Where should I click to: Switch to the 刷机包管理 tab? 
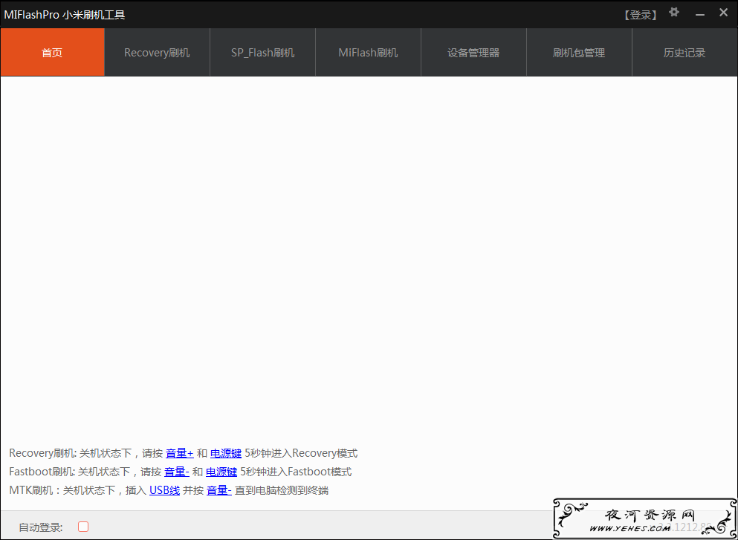click(579, 52)
